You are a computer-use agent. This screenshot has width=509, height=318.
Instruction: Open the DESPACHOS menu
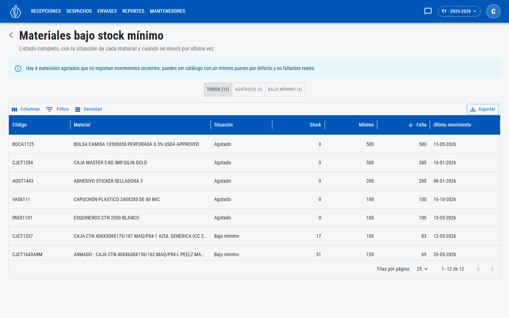[x=79, y=11]
